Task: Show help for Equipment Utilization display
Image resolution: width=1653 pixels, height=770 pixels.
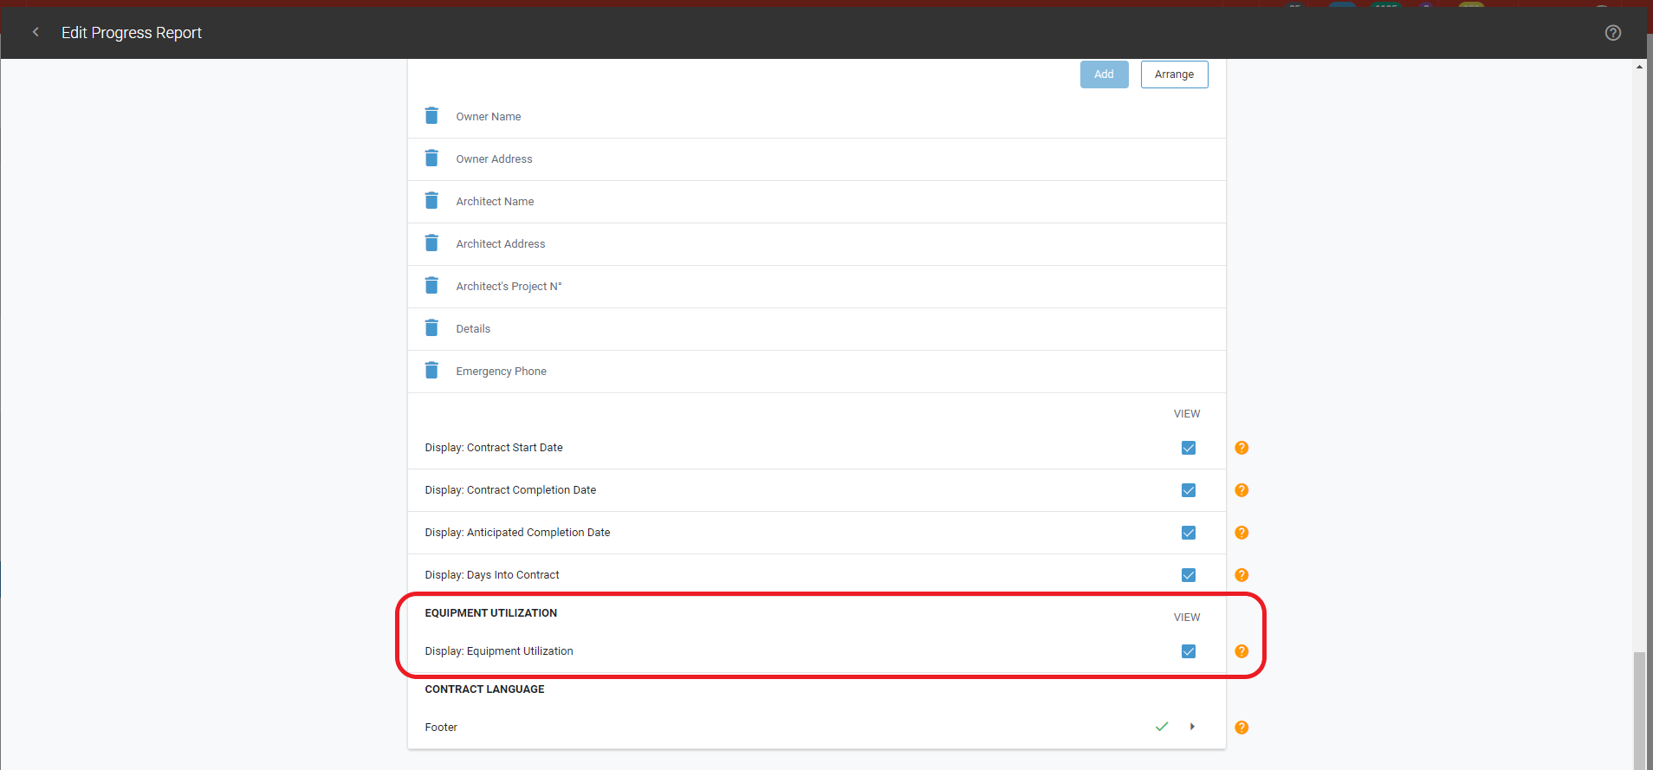Action: tap(1241, 651)
